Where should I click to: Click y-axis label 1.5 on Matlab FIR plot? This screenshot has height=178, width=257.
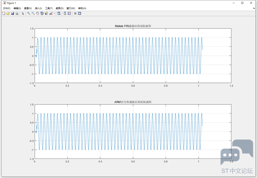coord(32,29)
